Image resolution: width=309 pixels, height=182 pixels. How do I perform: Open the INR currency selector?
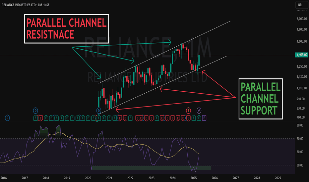pos(301,5)
